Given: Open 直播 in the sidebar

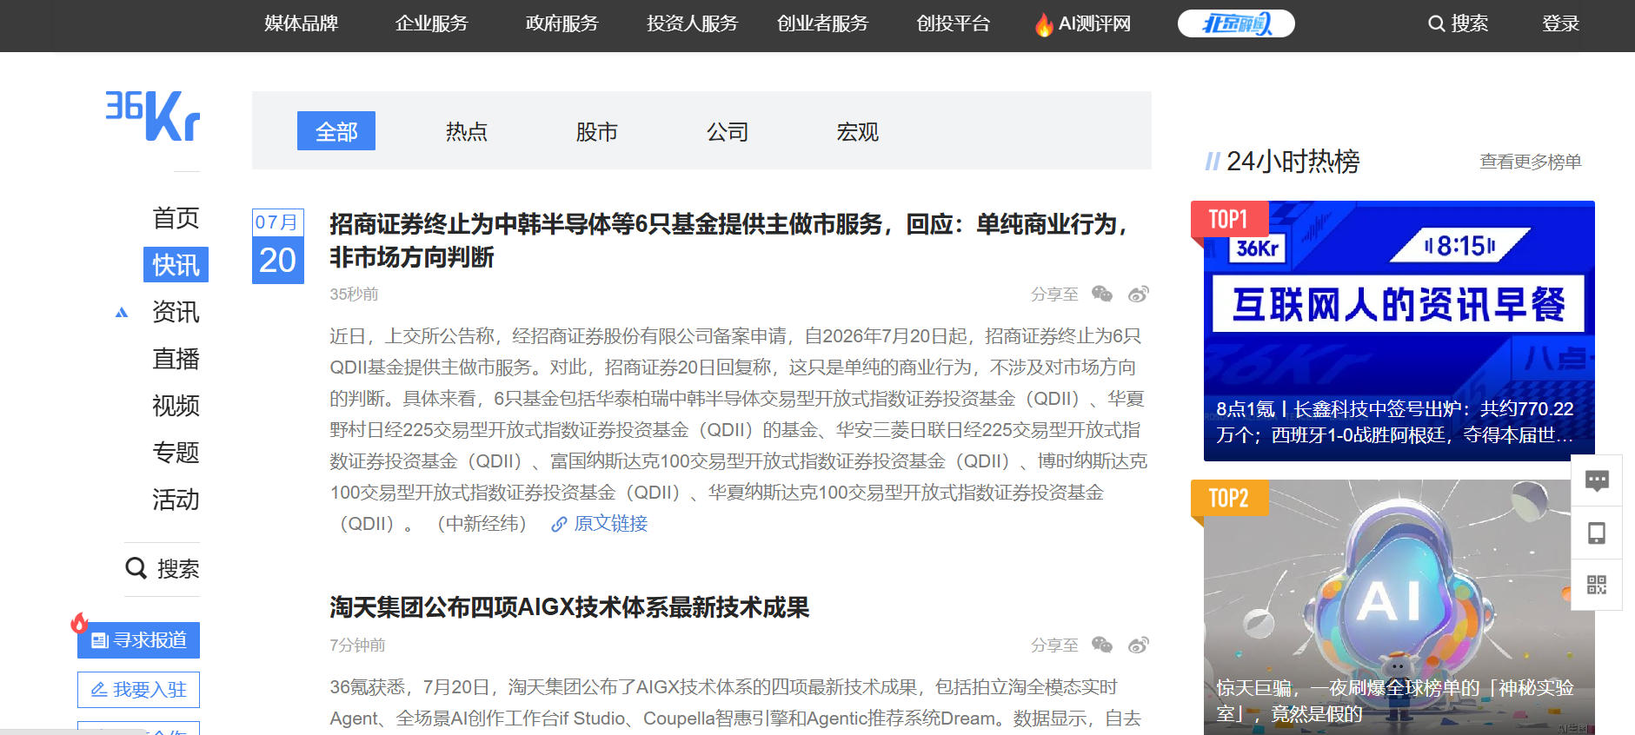Looking at the screenshot, I should 176,359.
